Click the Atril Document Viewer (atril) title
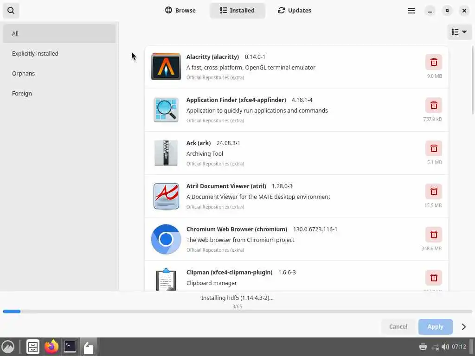 (x=226, y=186)
